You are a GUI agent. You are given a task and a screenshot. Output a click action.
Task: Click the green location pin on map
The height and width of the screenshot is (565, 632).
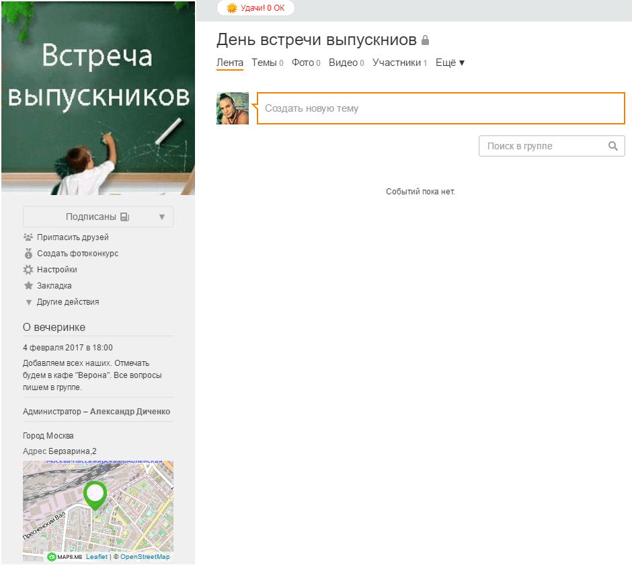point(95,494)
